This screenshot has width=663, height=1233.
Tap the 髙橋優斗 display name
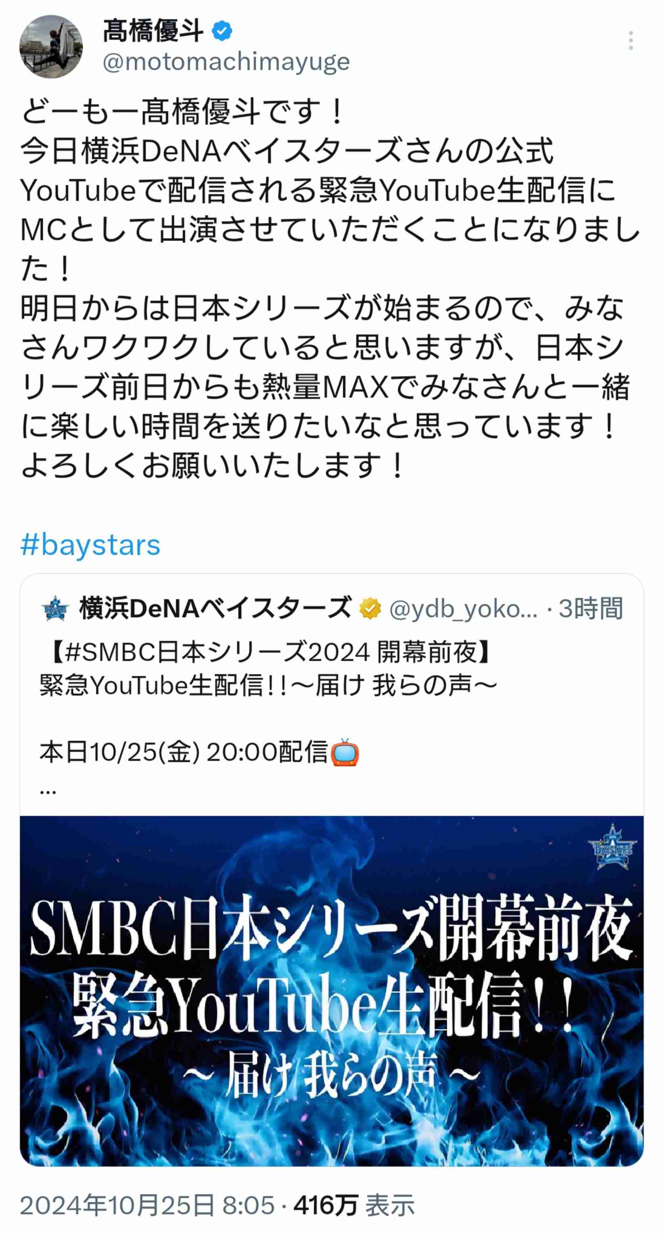click(154, 31)
